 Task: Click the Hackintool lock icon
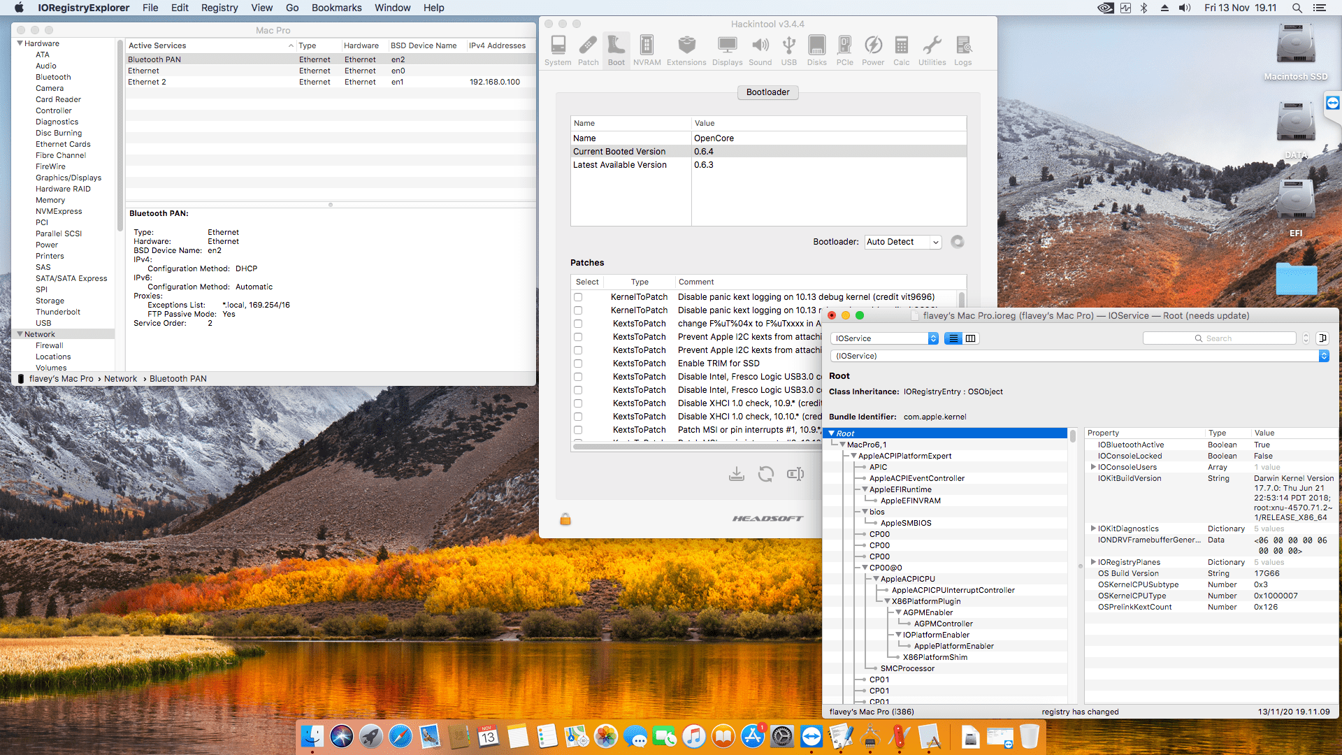565,519
